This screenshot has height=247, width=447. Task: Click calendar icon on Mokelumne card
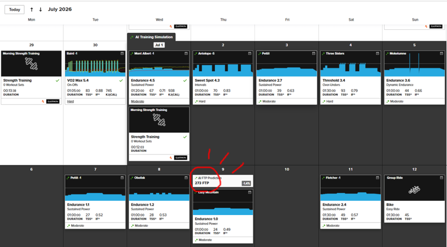point(441,54)
